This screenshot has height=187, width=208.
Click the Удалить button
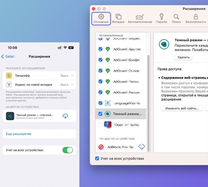click(183, 57)
